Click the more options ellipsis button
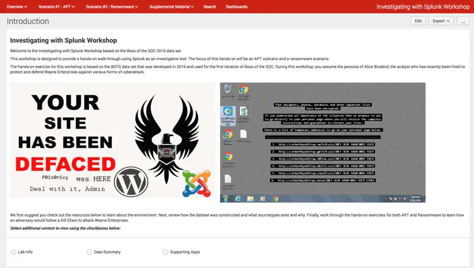The width and height of the screenshot is (474, 268). (463, 21)
